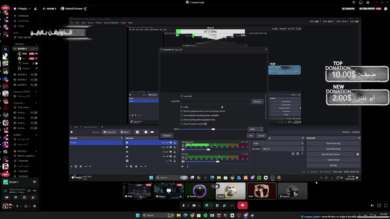Open activities icon in center call controls
This screenshot has height=219, width=390.
(x=217, y=205)
